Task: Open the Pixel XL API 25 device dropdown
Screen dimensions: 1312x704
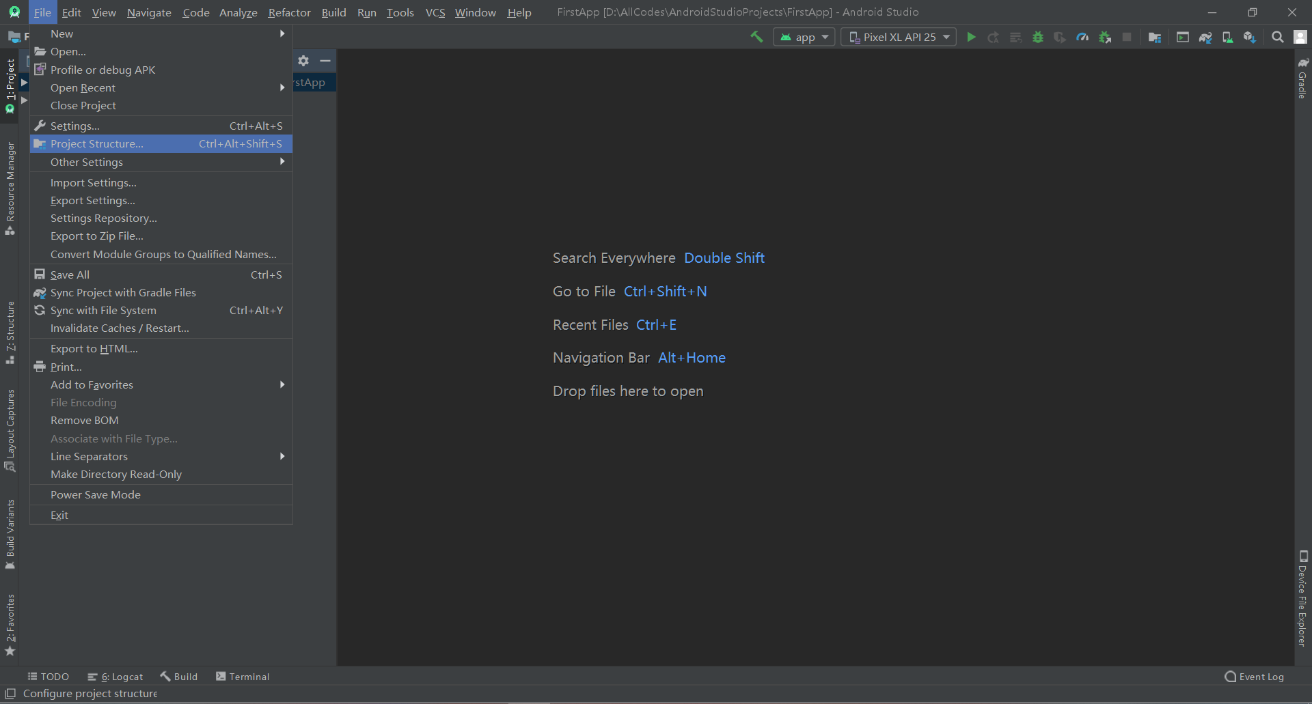Action: click(x=899, y=38)
